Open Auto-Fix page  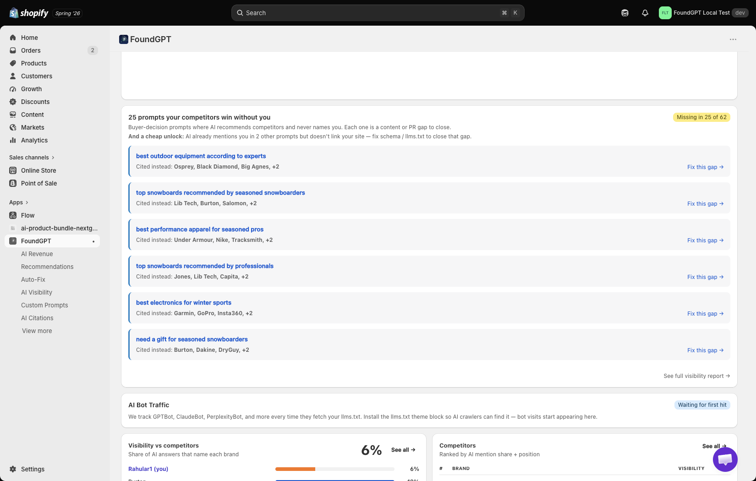click(x=33, y=279)
